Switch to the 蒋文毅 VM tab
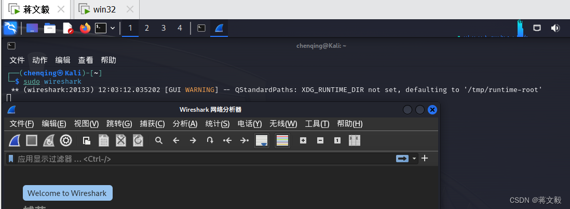The width and height of the screenshot is (570, 209). 36,9
